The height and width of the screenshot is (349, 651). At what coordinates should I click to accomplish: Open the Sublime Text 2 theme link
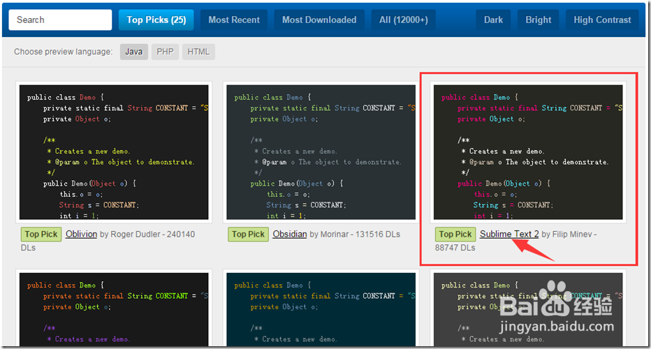(509, 234)
